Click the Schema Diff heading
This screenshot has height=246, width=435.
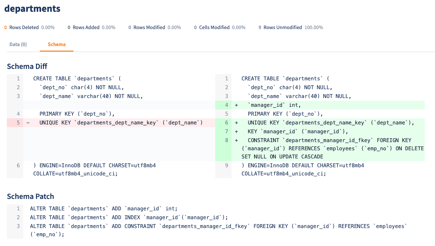pos(27,66)
